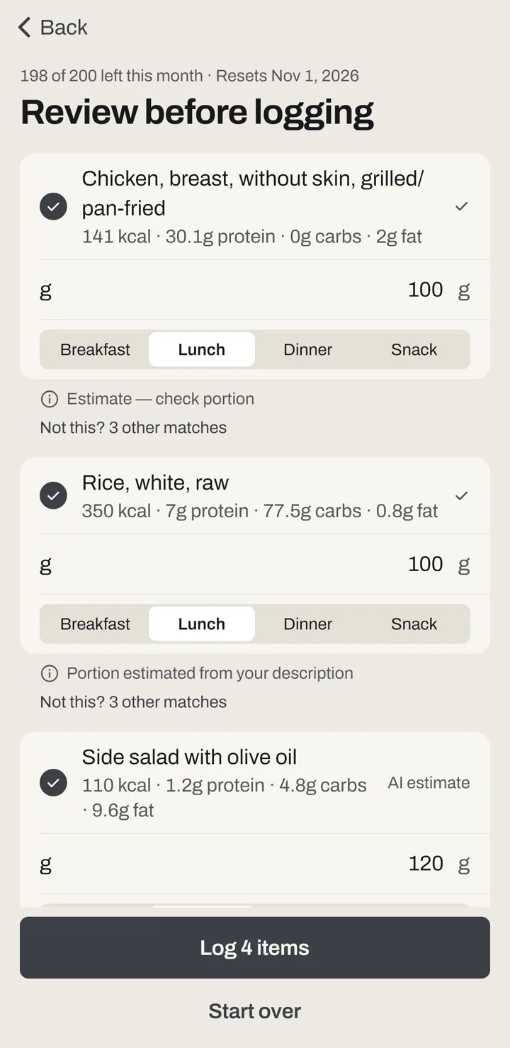Edit the 100 g amount for rice
This screenshot has height=1048, width=510.
coord(426,564)
